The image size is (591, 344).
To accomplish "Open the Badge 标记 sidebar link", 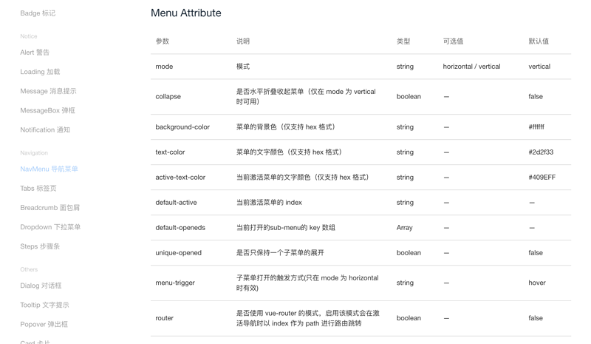I will point(38,13).
